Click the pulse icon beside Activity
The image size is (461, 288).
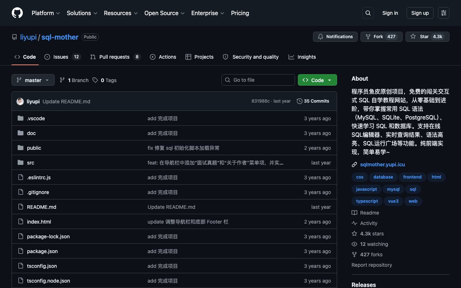tap(354, 223)
